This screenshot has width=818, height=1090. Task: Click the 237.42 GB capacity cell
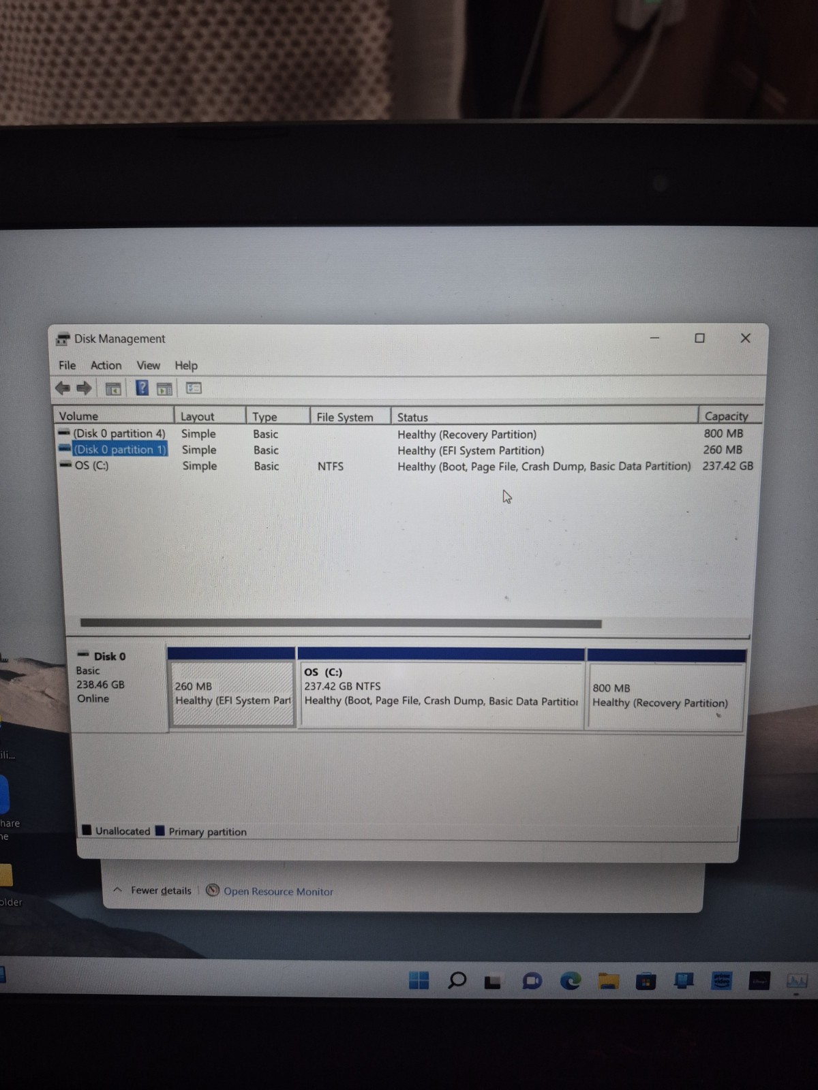727,466
